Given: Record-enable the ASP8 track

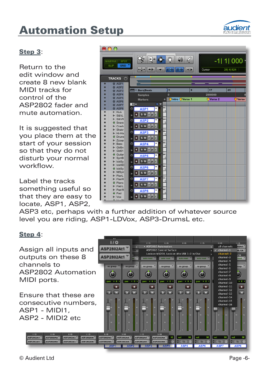Looking at the screenshot, I should pos(136,196).
